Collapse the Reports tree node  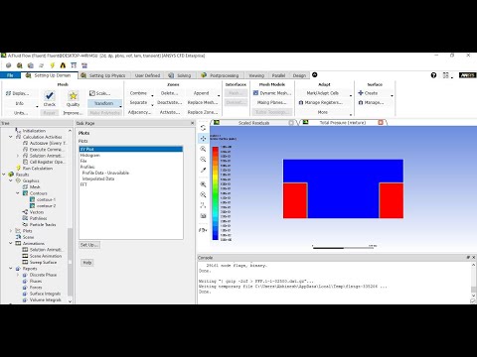coord(11,269)
